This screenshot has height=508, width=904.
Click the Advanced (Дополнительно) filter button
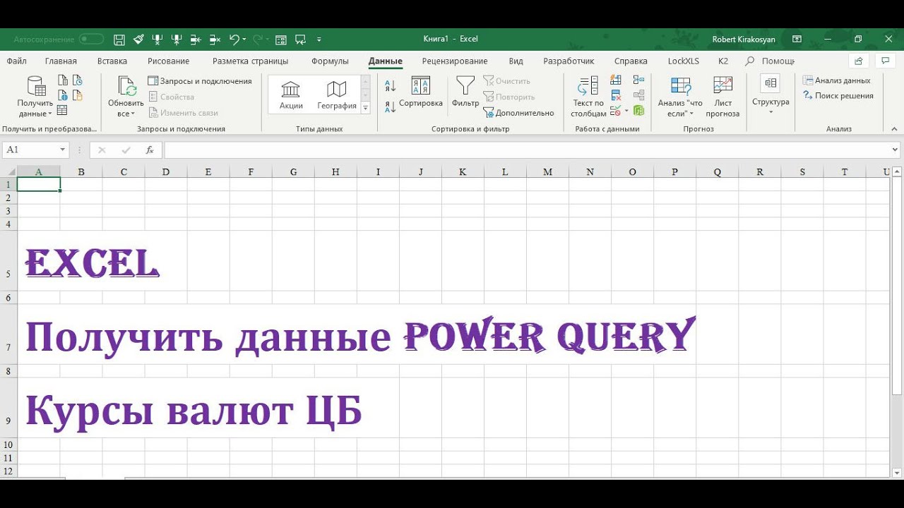coord(519,113)
